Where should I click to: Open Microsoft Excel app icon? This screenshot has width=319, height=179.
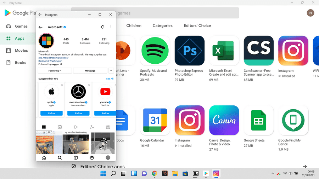(224, 51)
